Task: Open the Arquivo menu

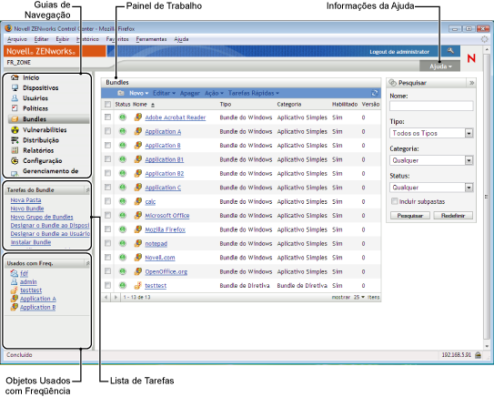Action: [x=17, y=39]
